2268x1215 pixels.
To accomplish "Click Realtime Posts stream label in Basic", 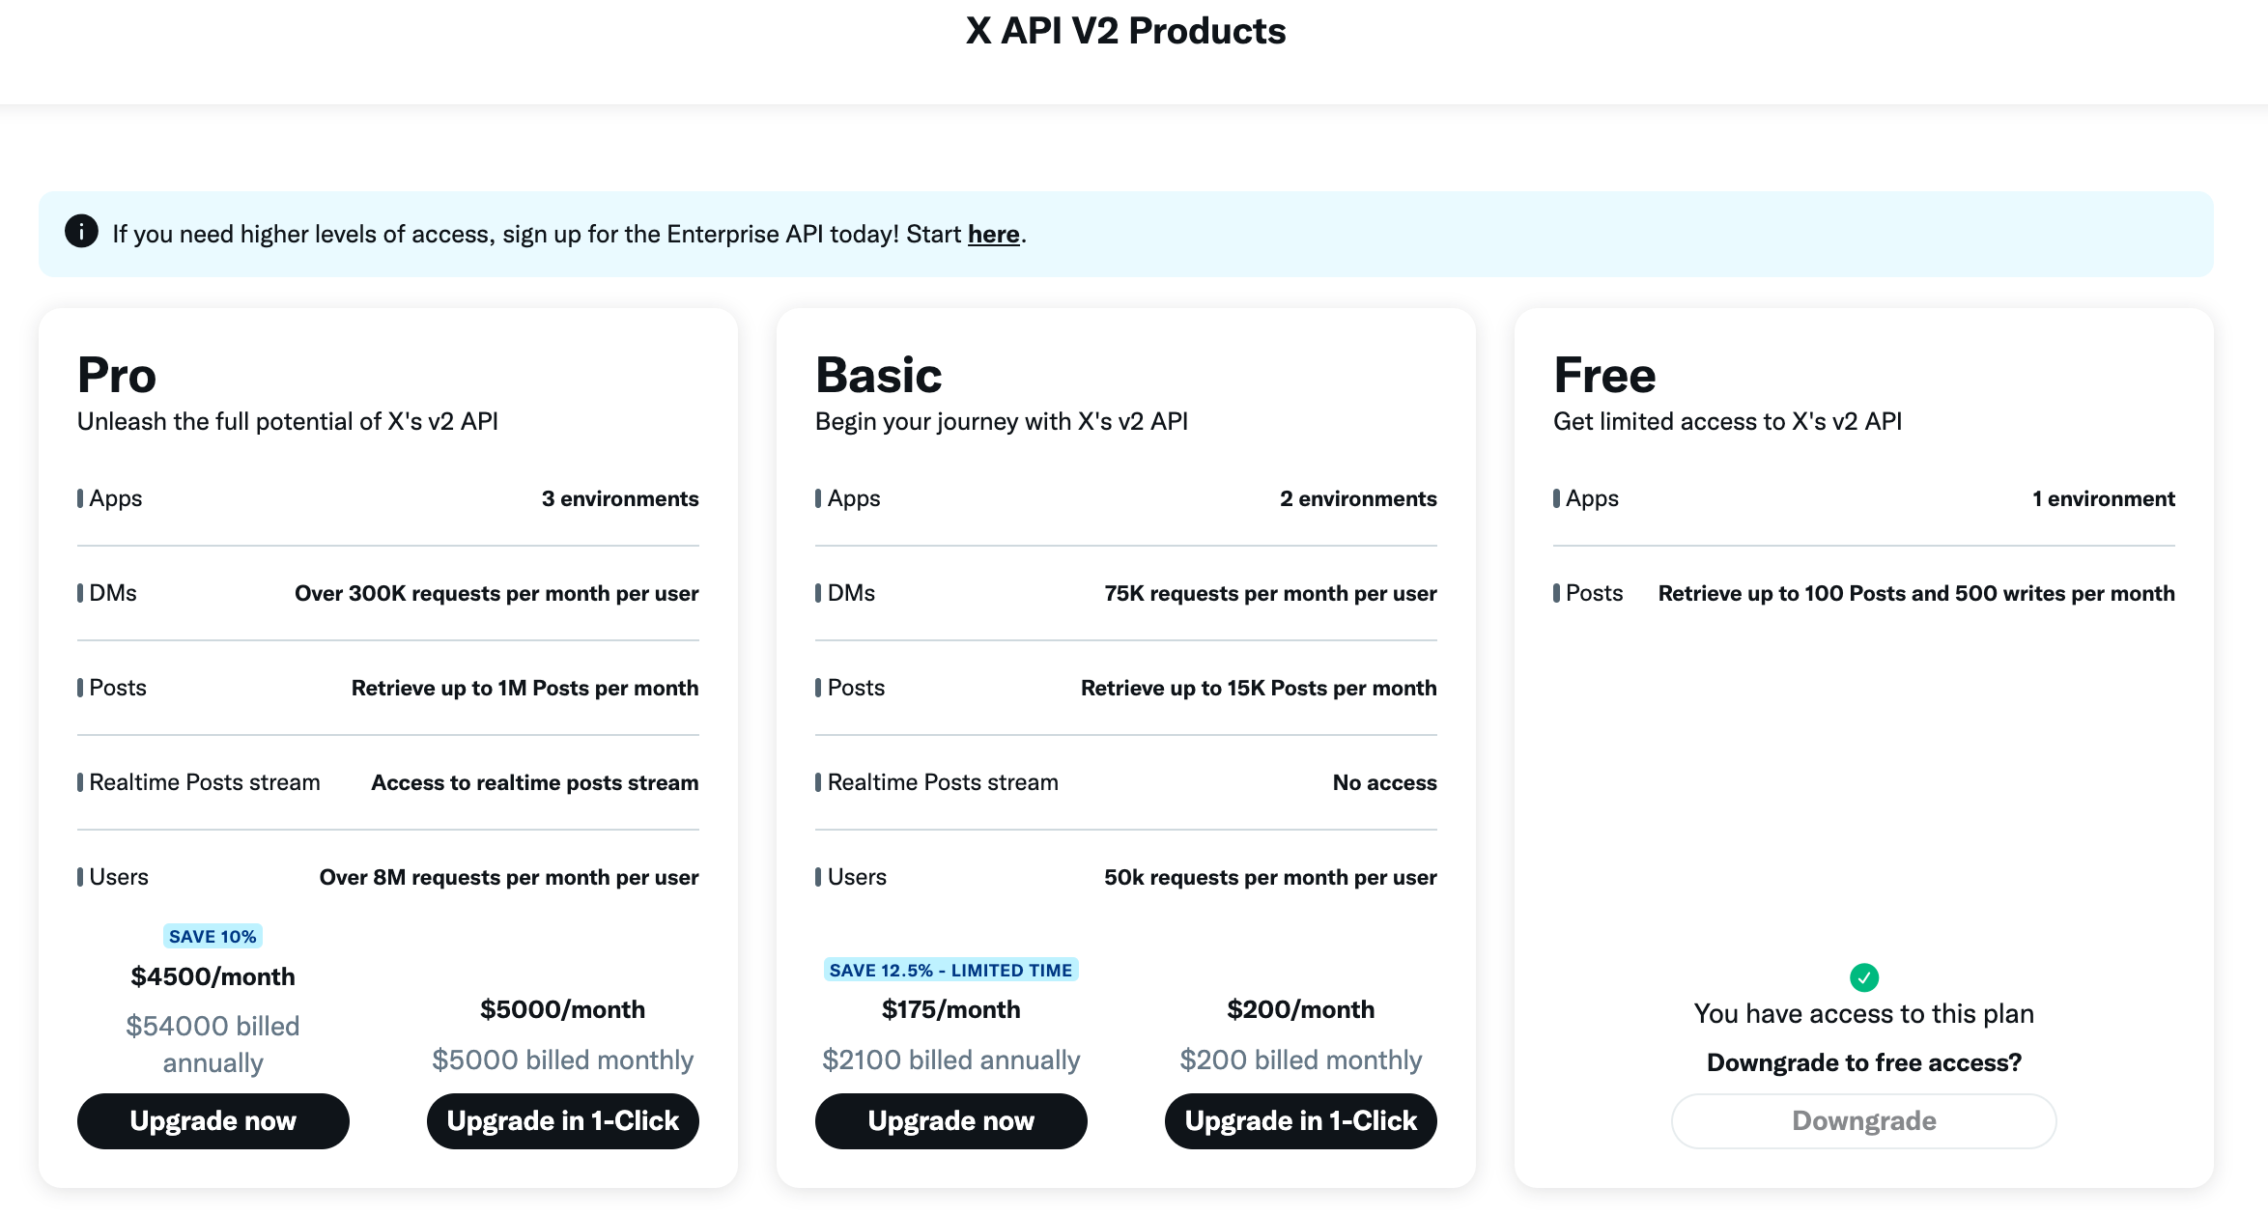I will click(x=942, y=782).
